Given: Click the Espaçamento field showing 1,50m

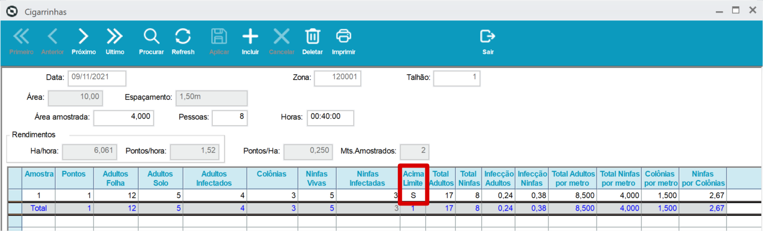Looking at the screenshot, I should click(x=212, y=98).
